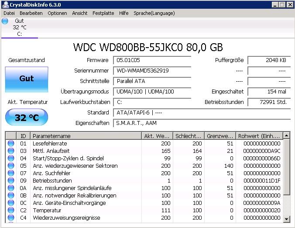Image resolution: width=295 pixels, height=228 pixels.
Task: Click raw value 000000011D1F of Betriebsstunden
Action: point(262,180)
